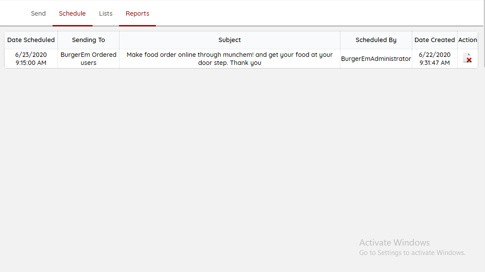Select the Subject column header
Screen dimensions: 485x272
point(229,40)
